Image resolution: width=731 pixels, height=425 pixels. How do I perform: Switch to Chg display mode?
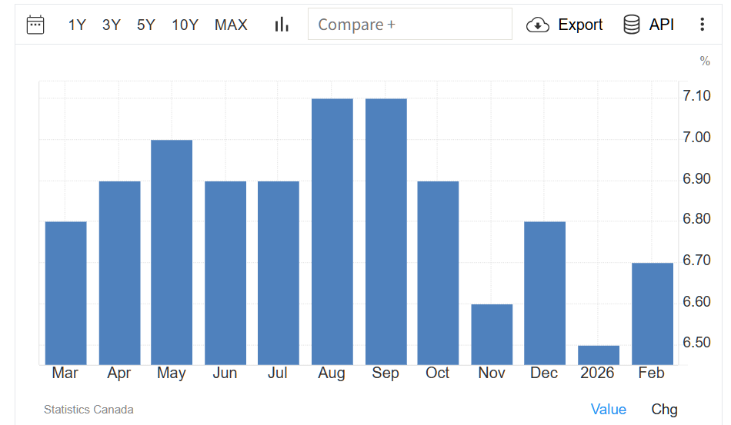(x=664, y=410)
